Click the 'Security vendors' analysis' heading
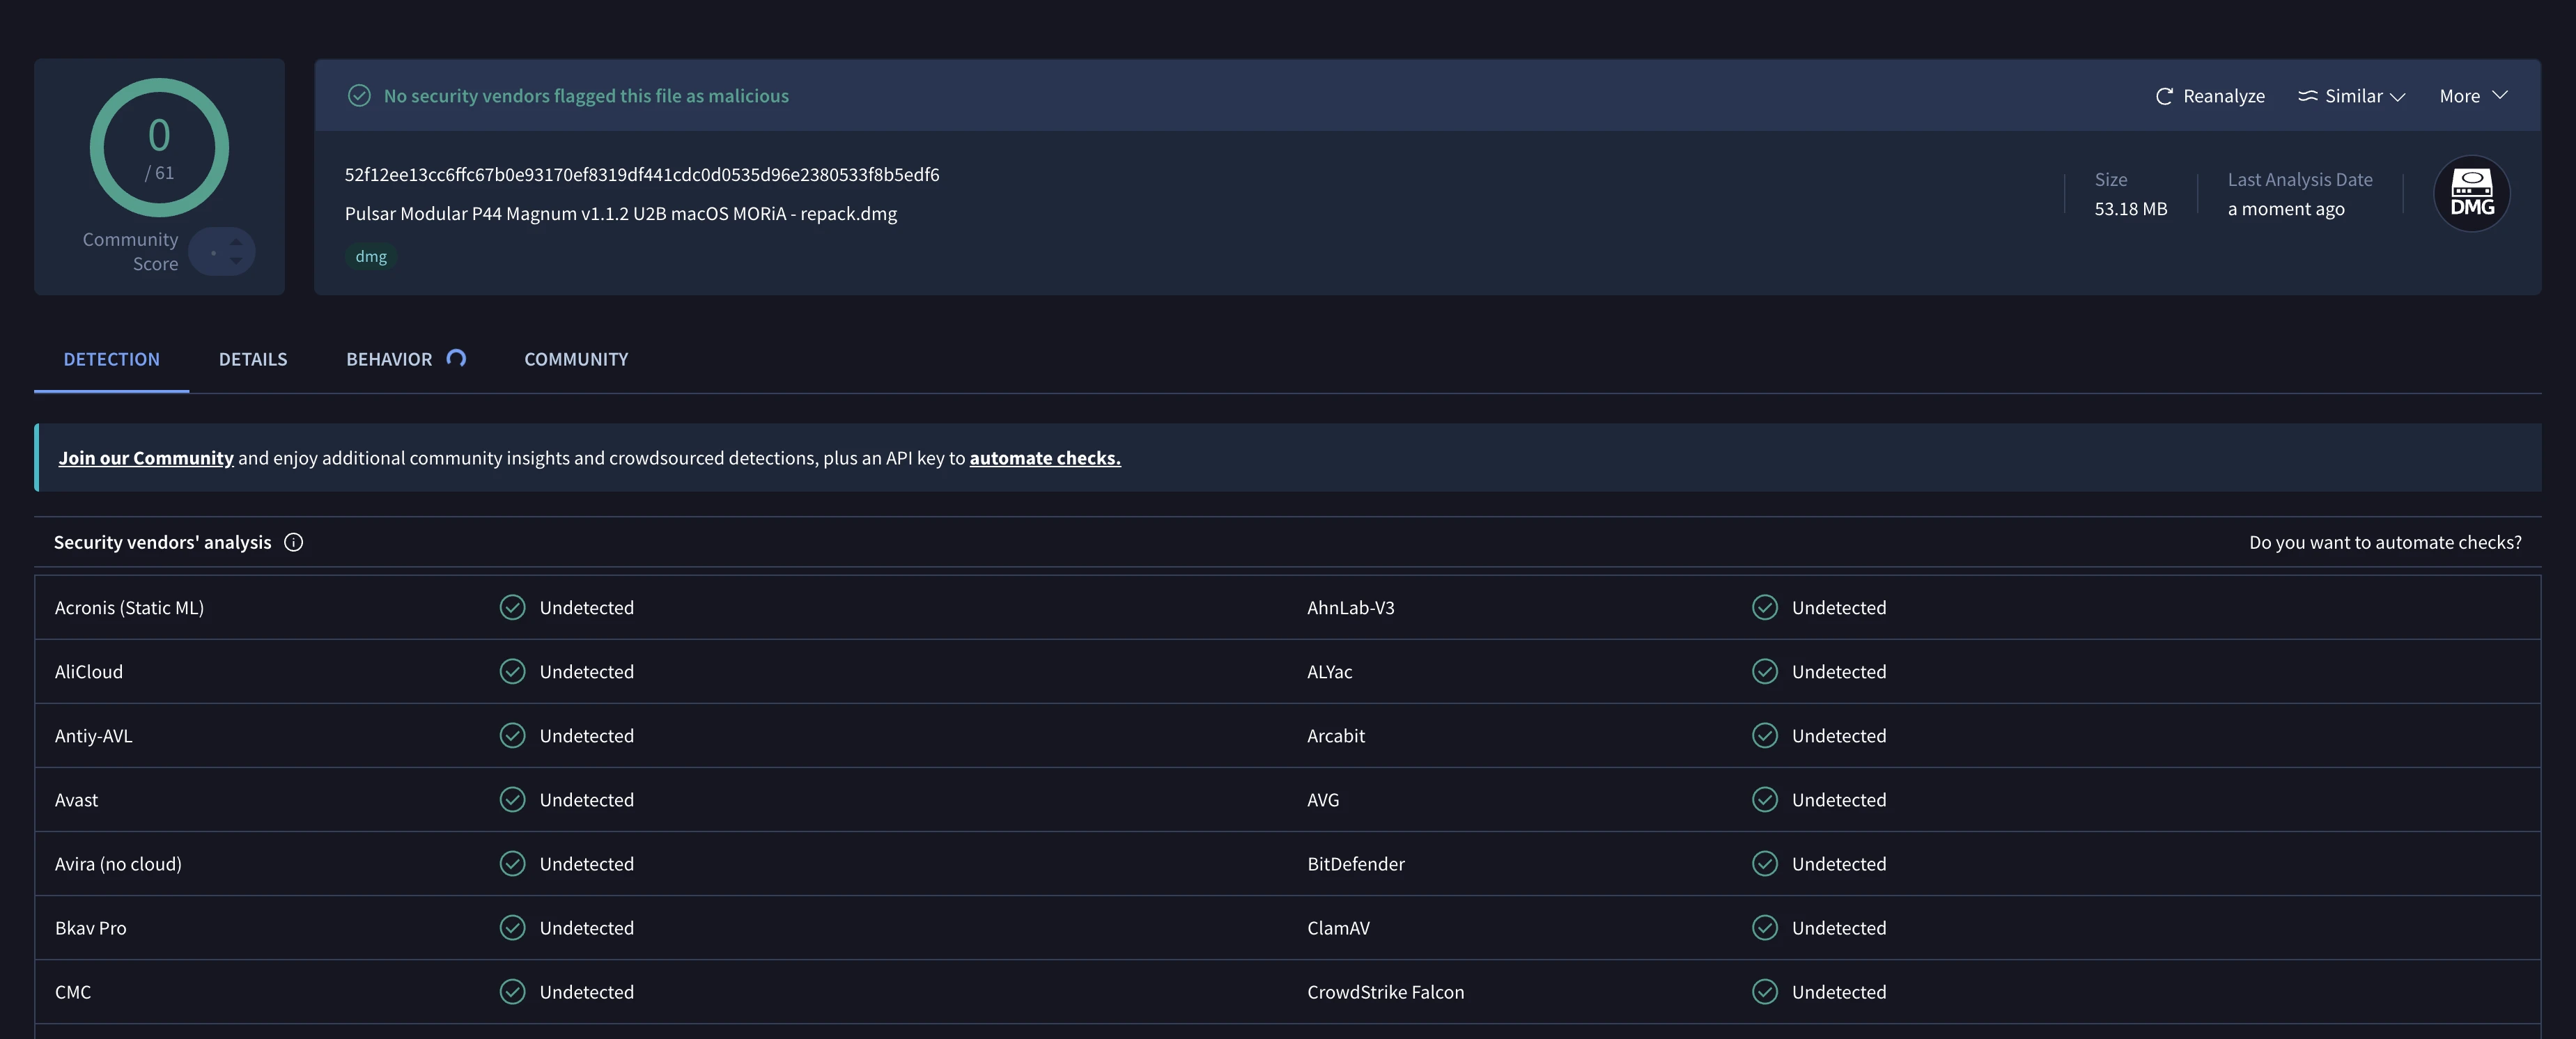2576x1039 pixels. coord(162,542)
